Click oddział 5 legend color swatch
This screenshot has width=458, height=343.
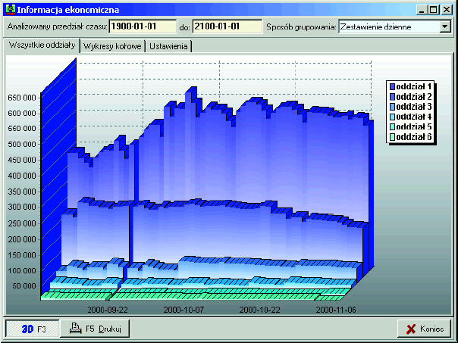pos(391,126)
